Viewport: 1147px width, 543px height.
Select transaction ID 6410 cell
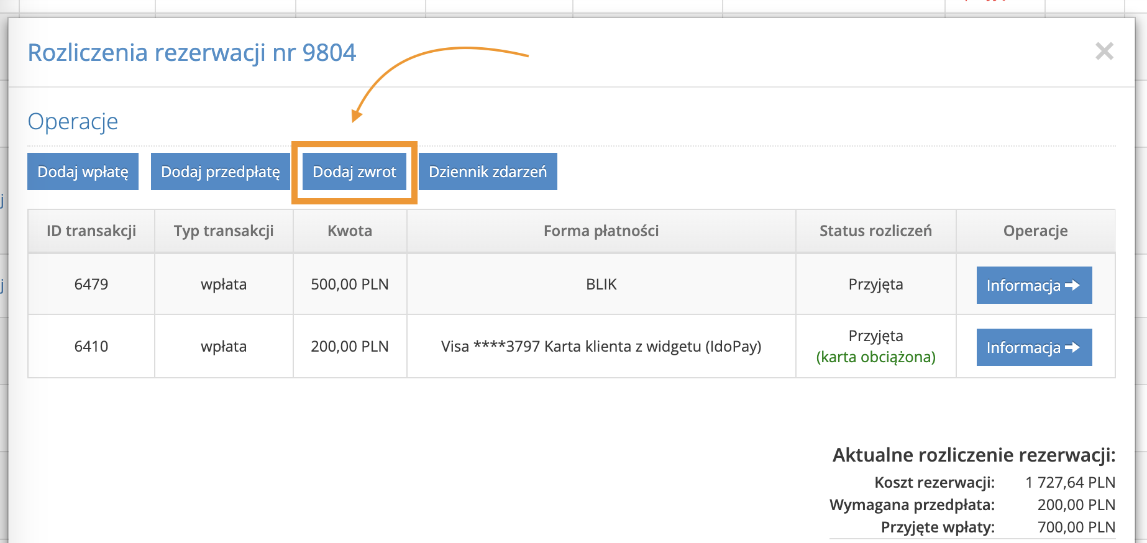click(x=91, y=347)
